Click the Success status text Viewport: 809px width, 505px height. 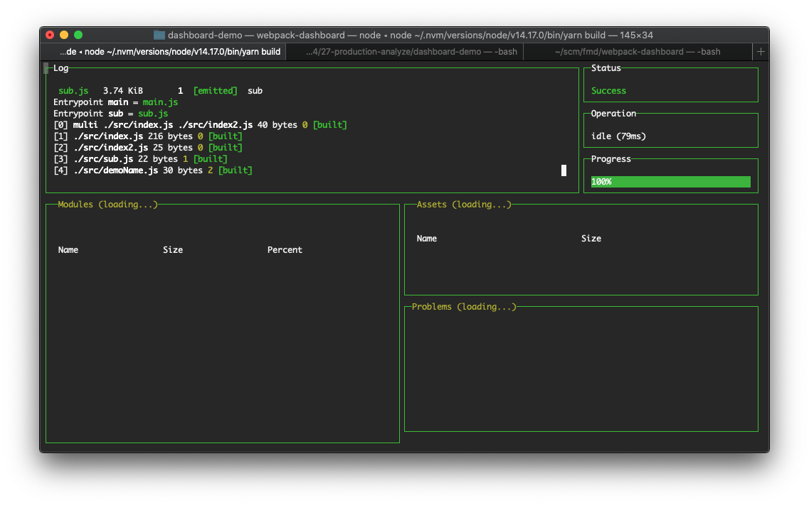608,91
